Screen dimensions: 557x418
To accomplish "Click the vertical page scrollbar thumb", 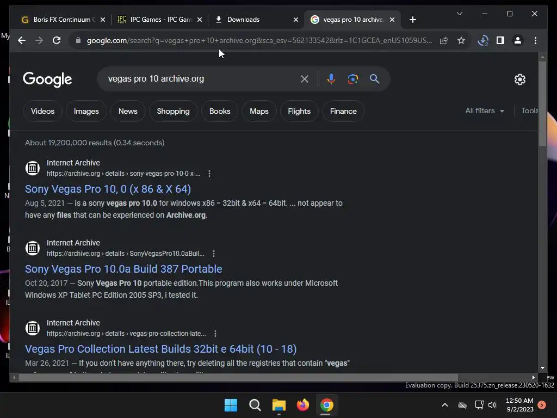I will (542, 103).
